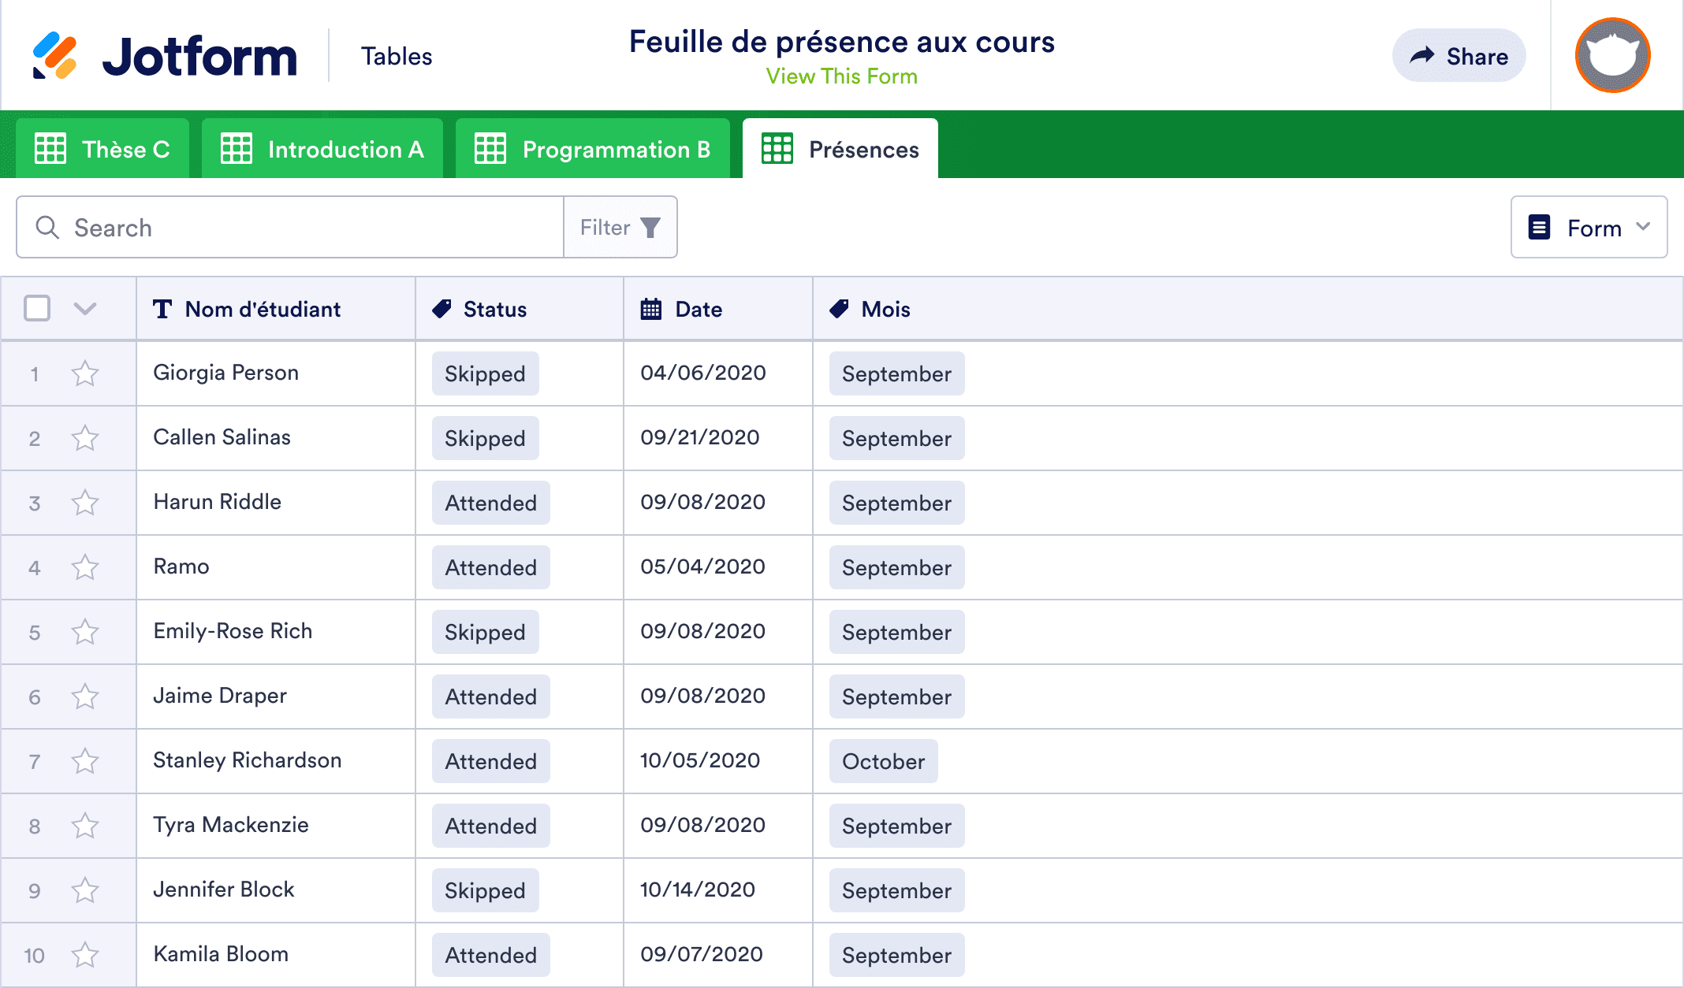
Task: Click the October month tag
Action: [x=883, y=762]
